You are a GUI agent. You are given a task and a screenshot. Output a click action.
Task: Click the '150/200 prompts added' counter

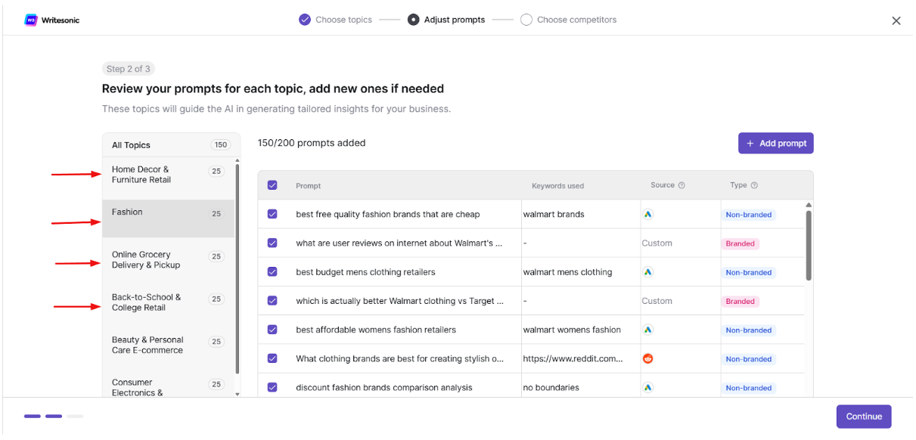[312, 143]
